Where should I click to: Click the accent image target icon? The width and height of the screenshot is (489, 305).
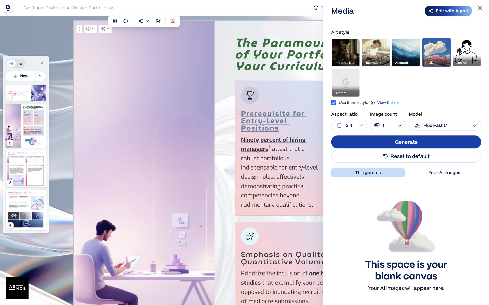tap(126, 21)
